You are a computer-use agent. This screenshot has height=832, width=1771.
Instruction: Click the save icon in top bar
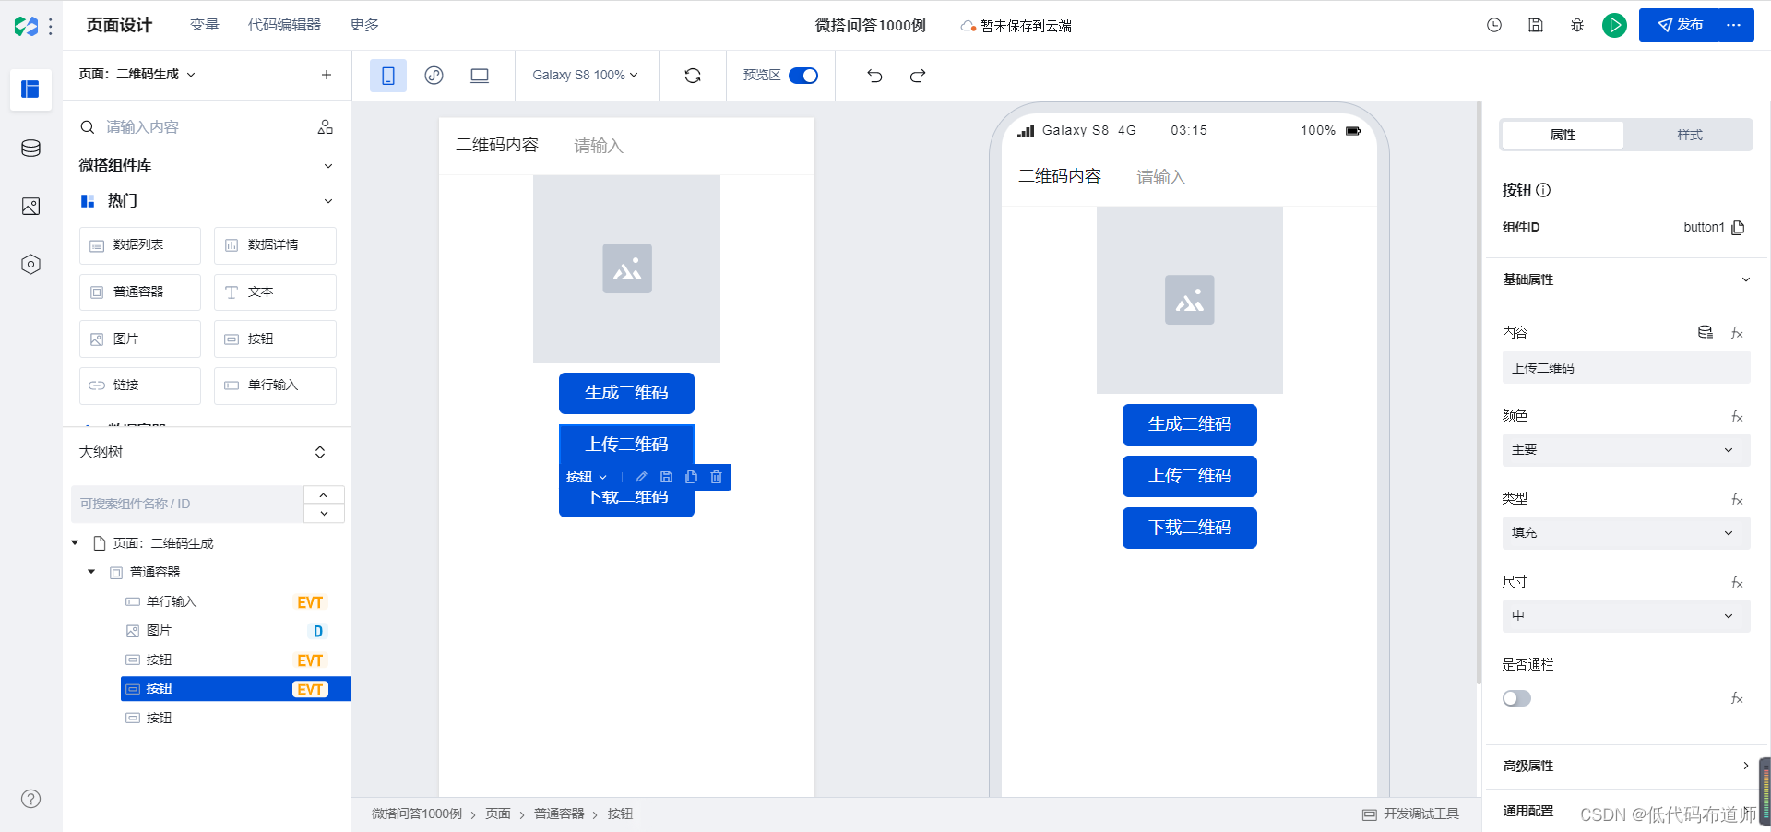click(1536, 25)
